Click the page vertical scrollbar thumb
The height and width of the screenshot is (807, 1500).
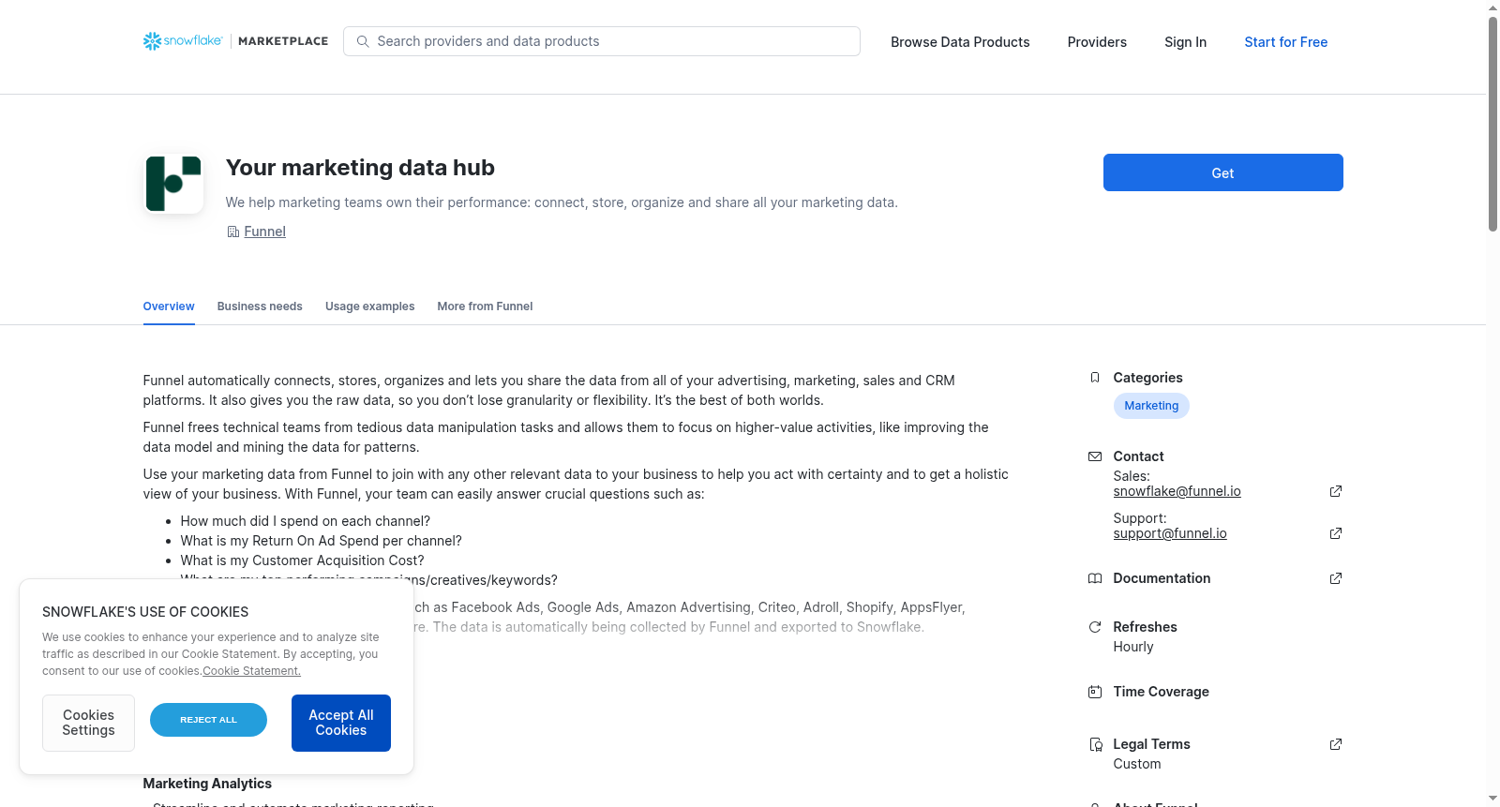(x=1492, y=124)
